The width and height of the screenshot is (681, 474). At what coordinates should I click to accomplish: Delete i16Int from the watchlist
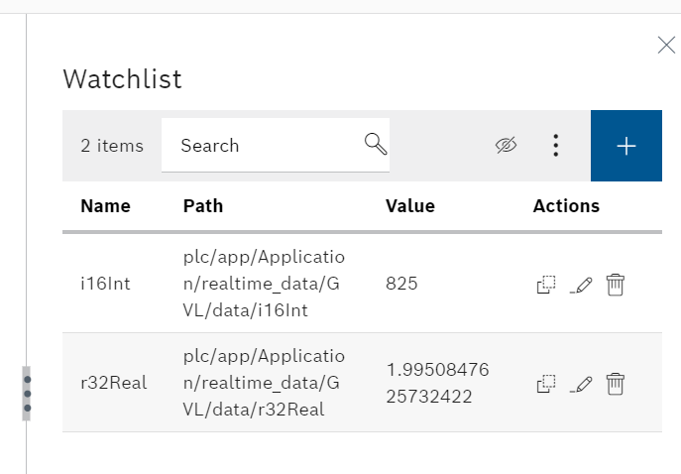(615, 285)
